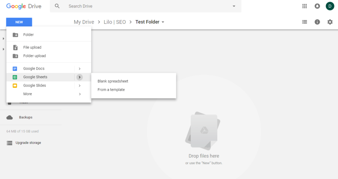Select More menu entry
The image size is (338, 179).
[x=49, y=94]
